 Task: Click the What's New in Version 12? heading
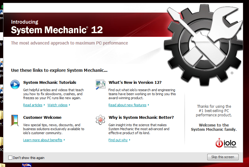(x=135, y=82)
